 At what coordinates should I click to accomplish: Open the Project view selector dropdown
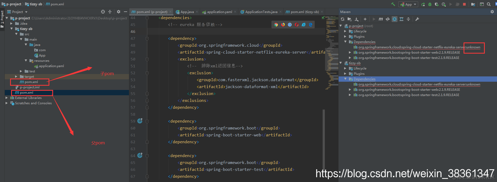point(17,12)
